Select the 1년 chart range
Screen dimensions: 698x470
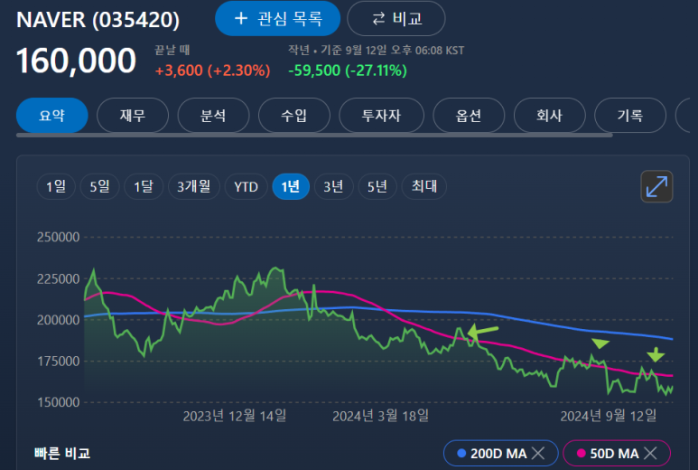click(291, 186)
